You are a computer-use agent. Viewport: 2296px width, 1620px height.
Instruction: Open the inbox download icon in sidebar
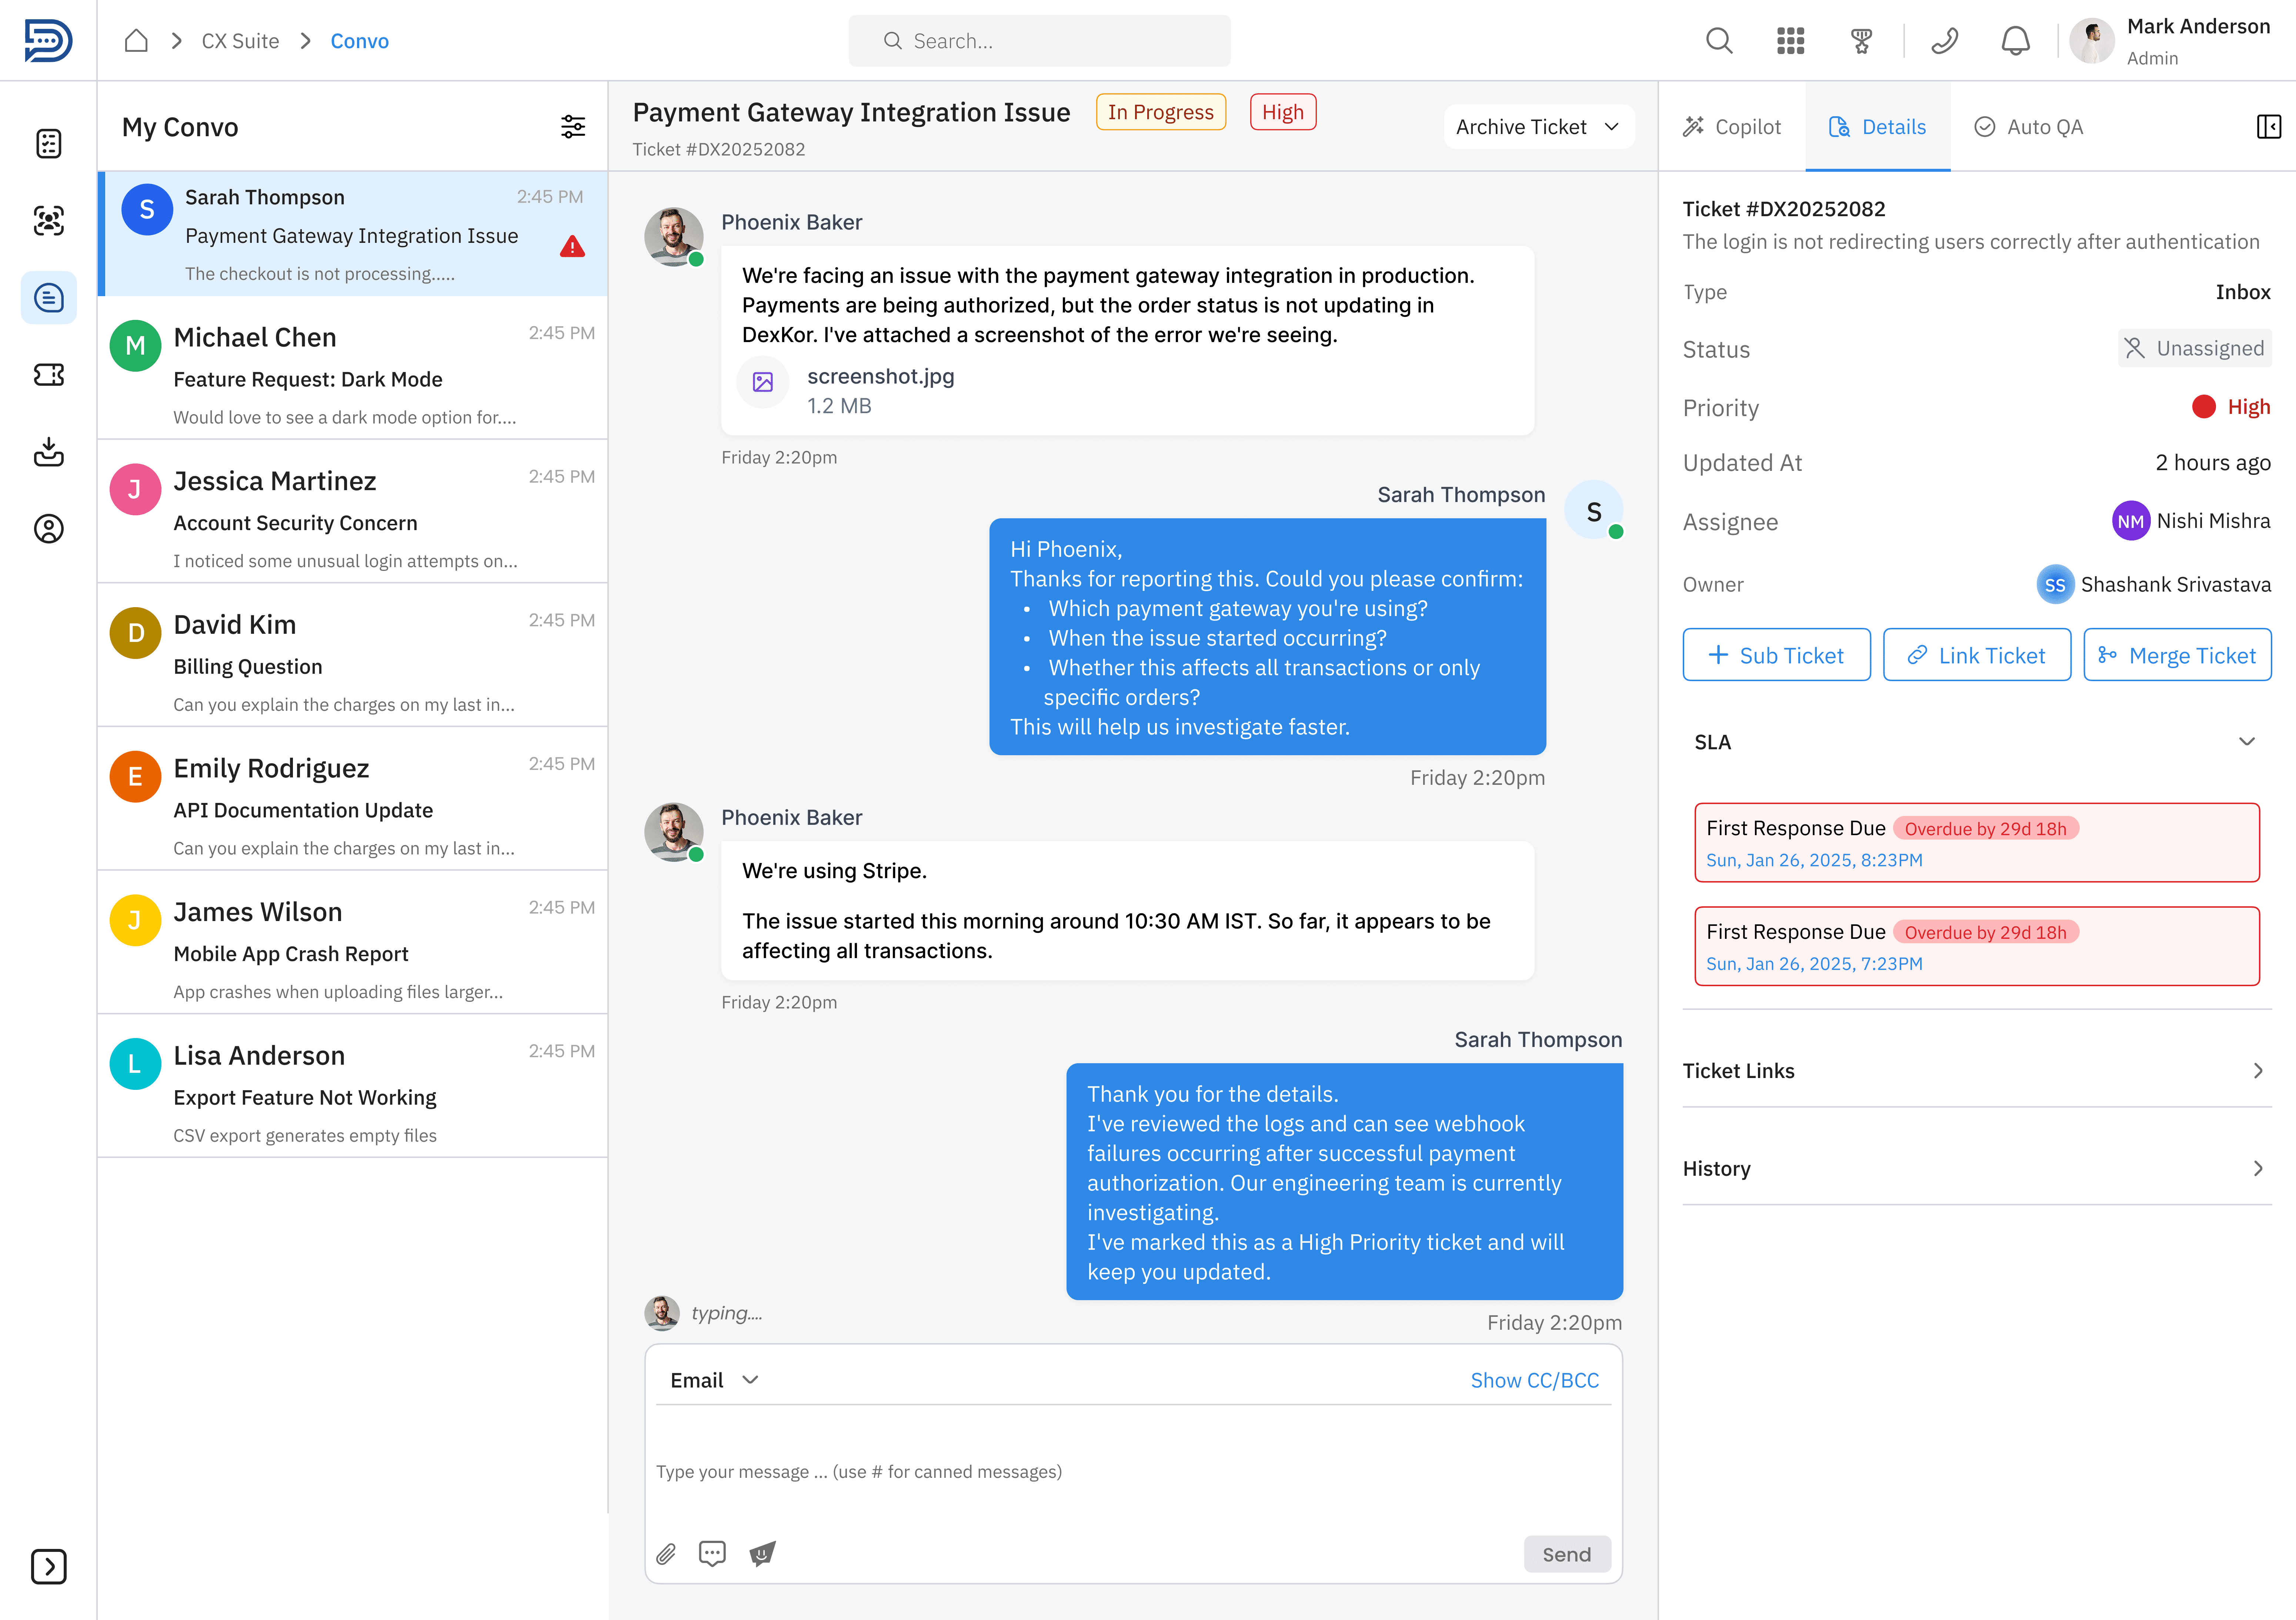(x=49, y=452)
